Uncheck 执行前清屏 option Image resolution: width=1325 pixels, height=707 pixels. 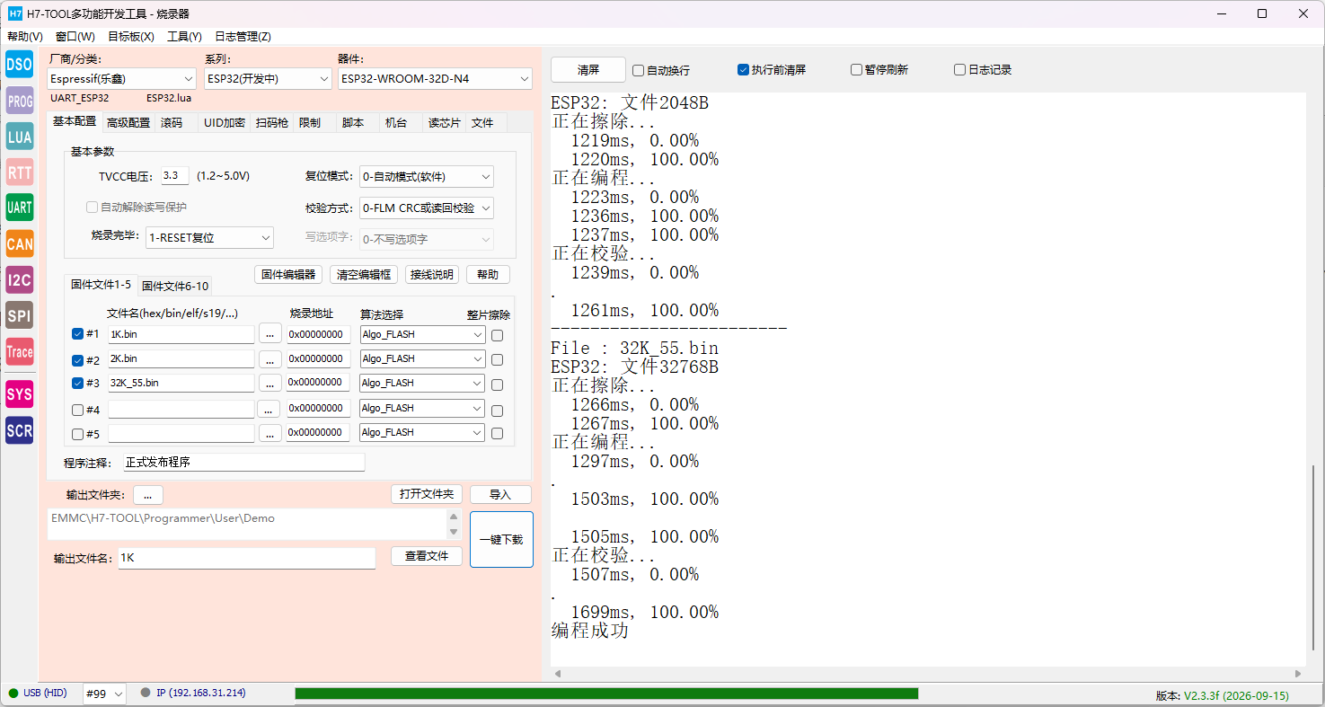[x=772, y=70]
